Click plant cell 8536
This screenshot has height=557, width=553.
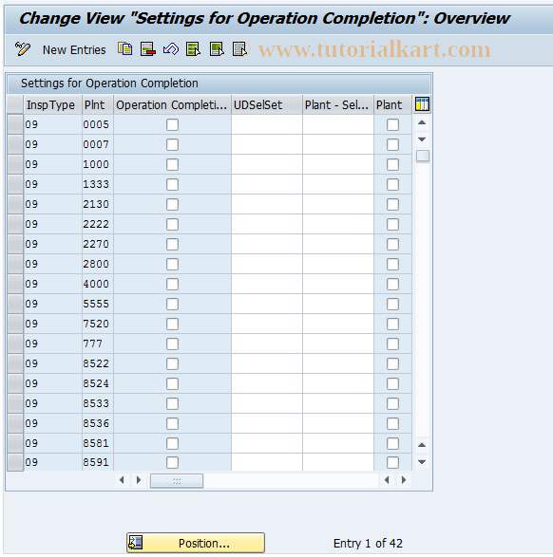pyautogui.click(x=98, y=423)
